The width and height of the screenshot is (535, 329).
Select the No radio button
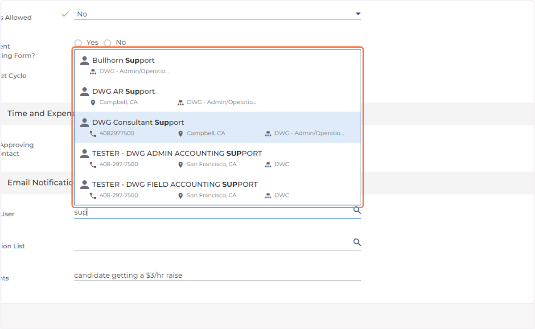107,43
